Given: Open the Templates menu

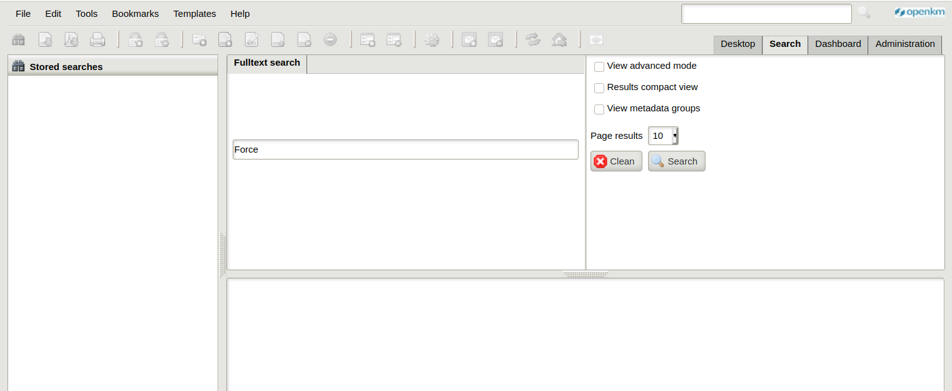Looking at the screenshot, I should click(195, 14).
